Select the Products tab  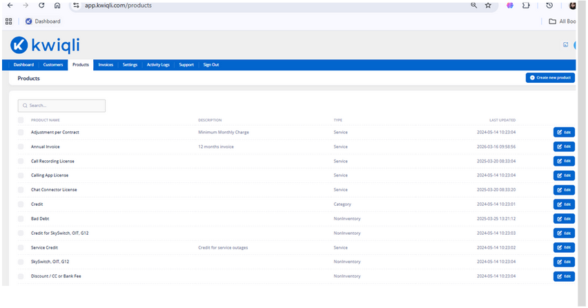(81, 65)
